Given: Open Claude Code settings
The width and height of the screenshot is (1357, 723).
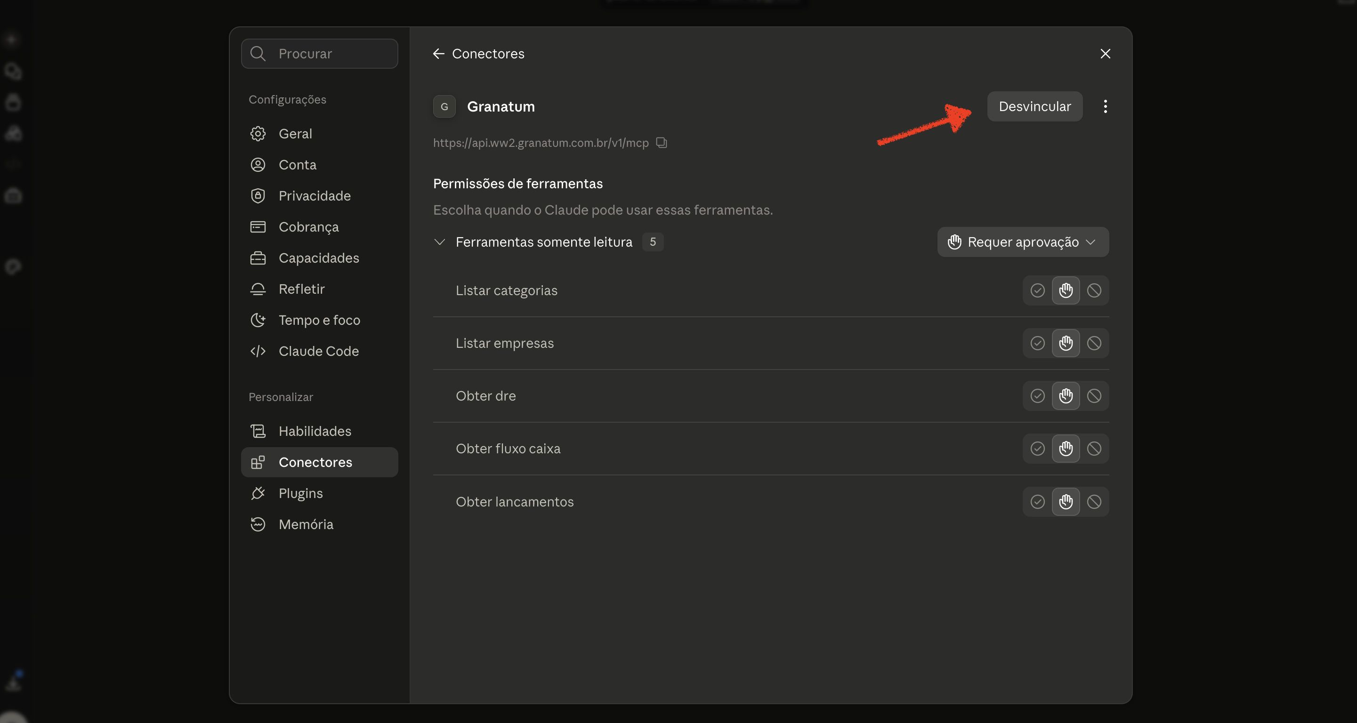Looking at the screenshot, I should [320, 351].
